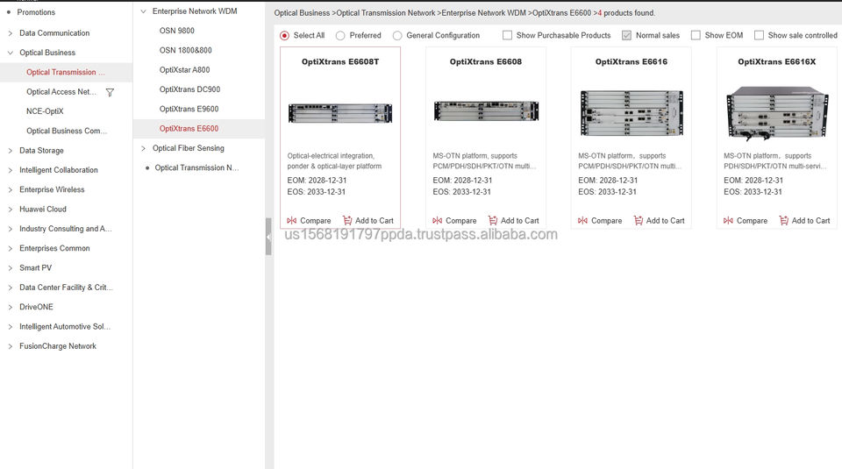Click the filter funnel icon in sidebar
Viewport: 842px width, 469px height.
pyautogui.click(x=110, y=92)
